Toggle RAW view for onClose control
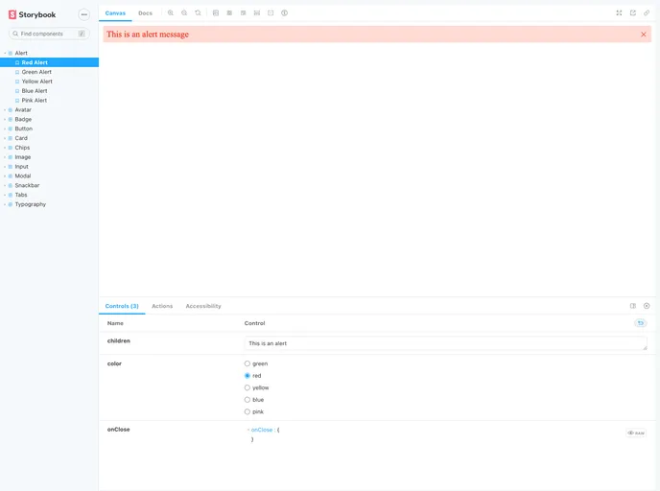 point(636,433)
